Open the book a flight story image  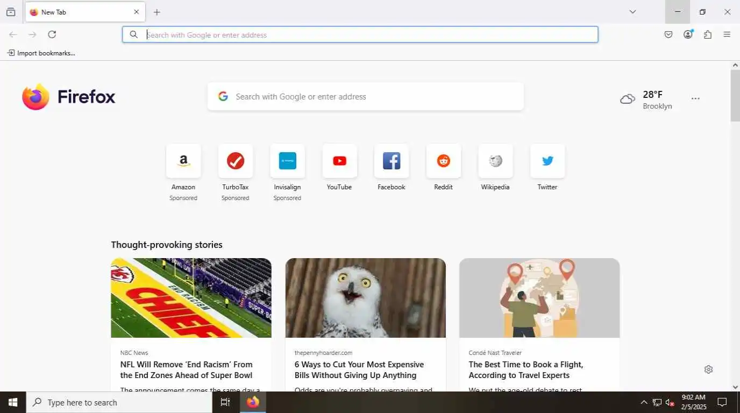pos(539,298)
